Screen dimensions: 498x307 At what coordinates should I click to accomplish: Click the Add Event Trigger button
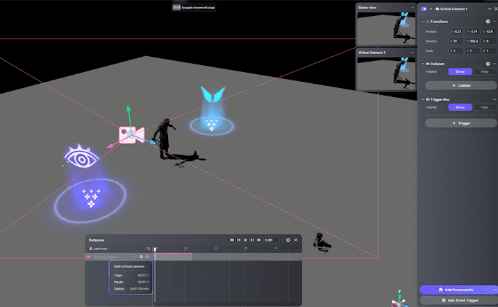[x=458, y=300]
